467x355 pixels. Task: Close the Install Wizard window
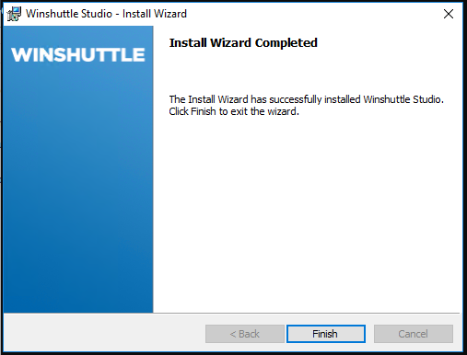tap(449, 14)
